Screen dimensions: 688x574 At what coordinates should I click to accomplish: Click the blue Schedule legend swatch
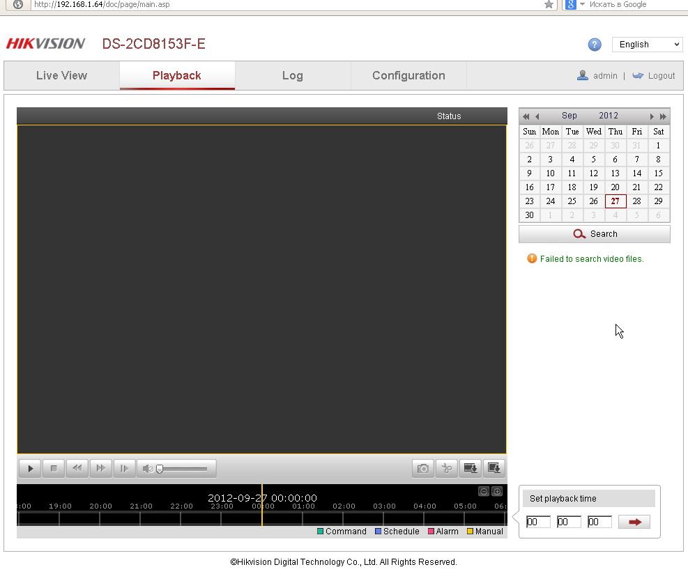378,532
